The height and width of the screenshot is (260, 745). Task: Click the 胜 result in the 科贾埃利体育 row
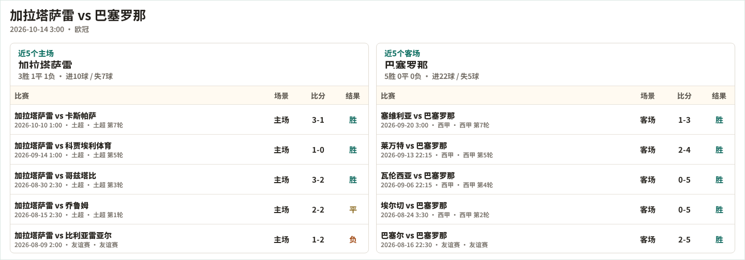[353, 150]
